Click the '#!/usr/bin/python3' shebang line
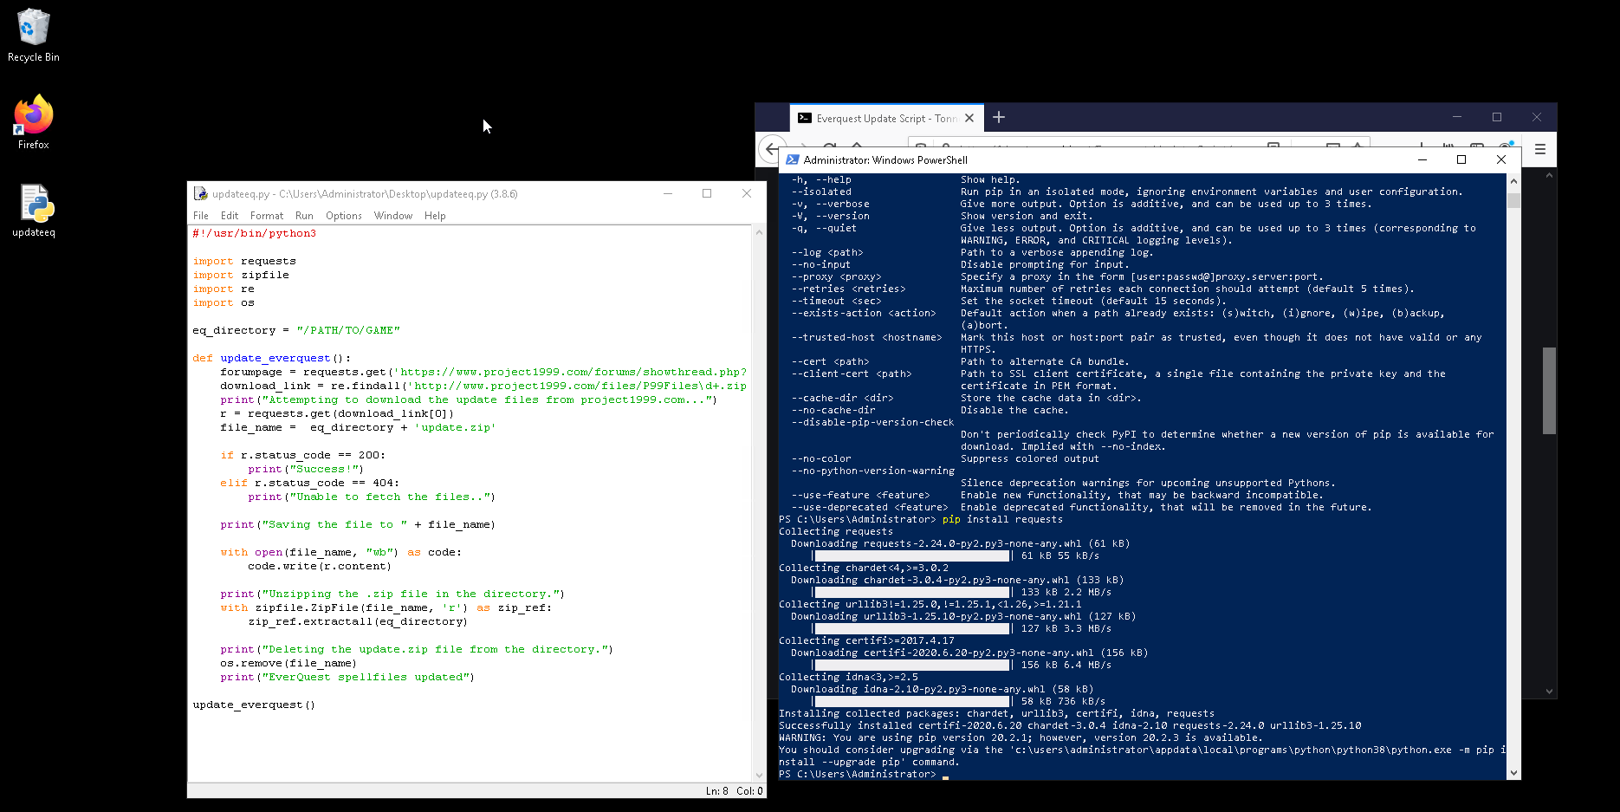This screenshot has width=1620, height=812. 254,234
